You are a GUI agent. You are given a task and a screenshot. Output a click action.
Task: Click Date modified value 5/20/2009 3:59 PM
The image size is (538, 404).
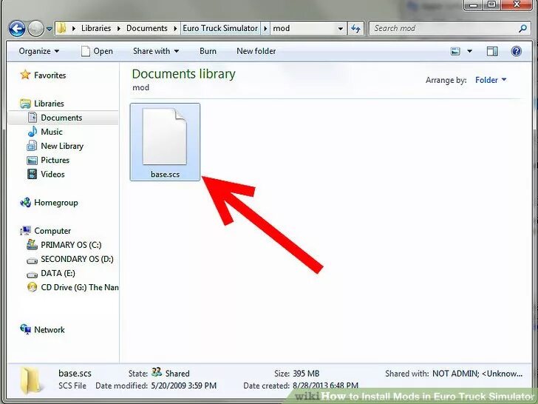point(183,386)
